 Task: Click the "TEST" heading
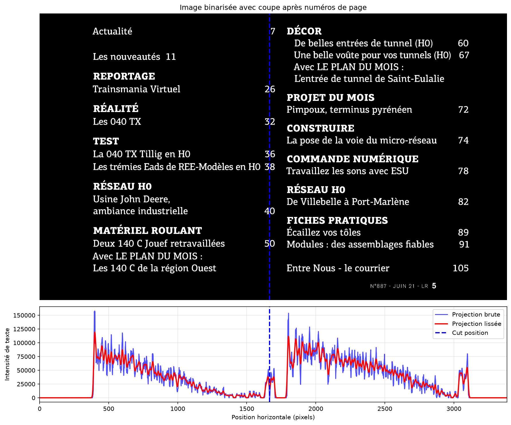(x=106, y=141)
